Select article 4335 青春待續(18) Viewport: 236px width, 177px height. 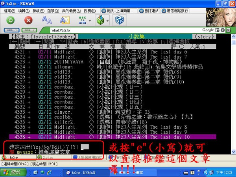(112, 122)
